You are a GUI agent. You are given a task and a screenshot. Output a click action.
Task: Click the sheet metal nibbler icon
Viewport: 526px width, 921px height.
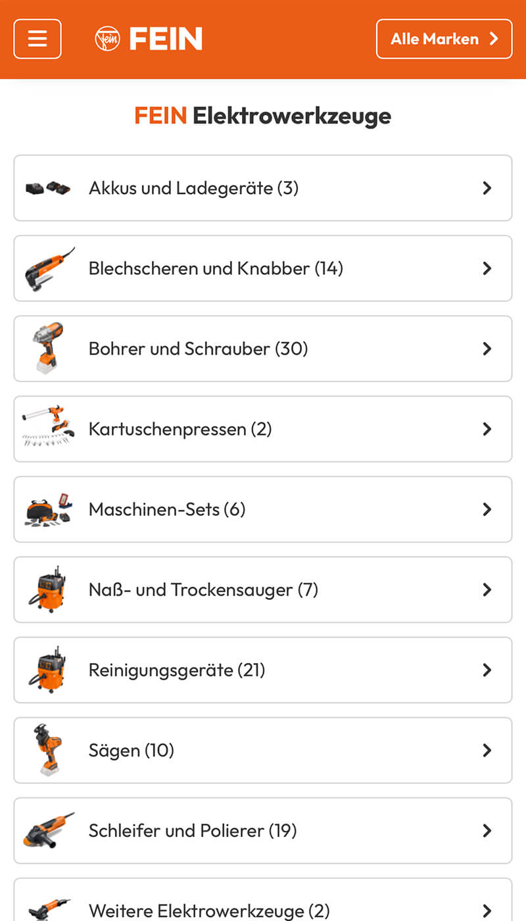49,268
